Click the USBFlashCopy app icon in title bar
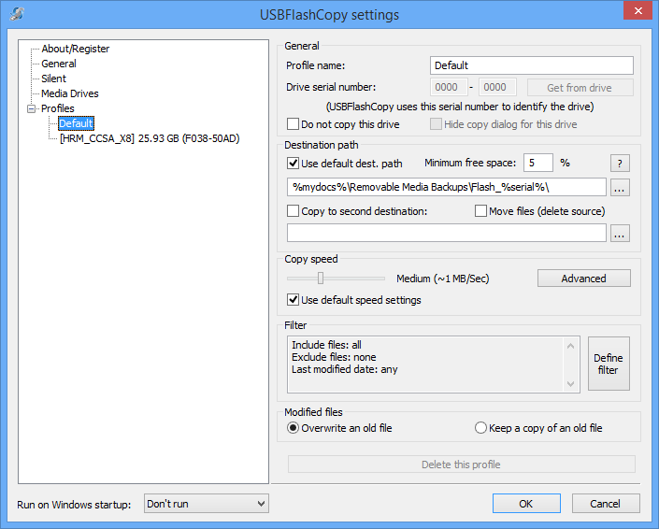Viewport: 659px width, 529px height. point(17,13)
